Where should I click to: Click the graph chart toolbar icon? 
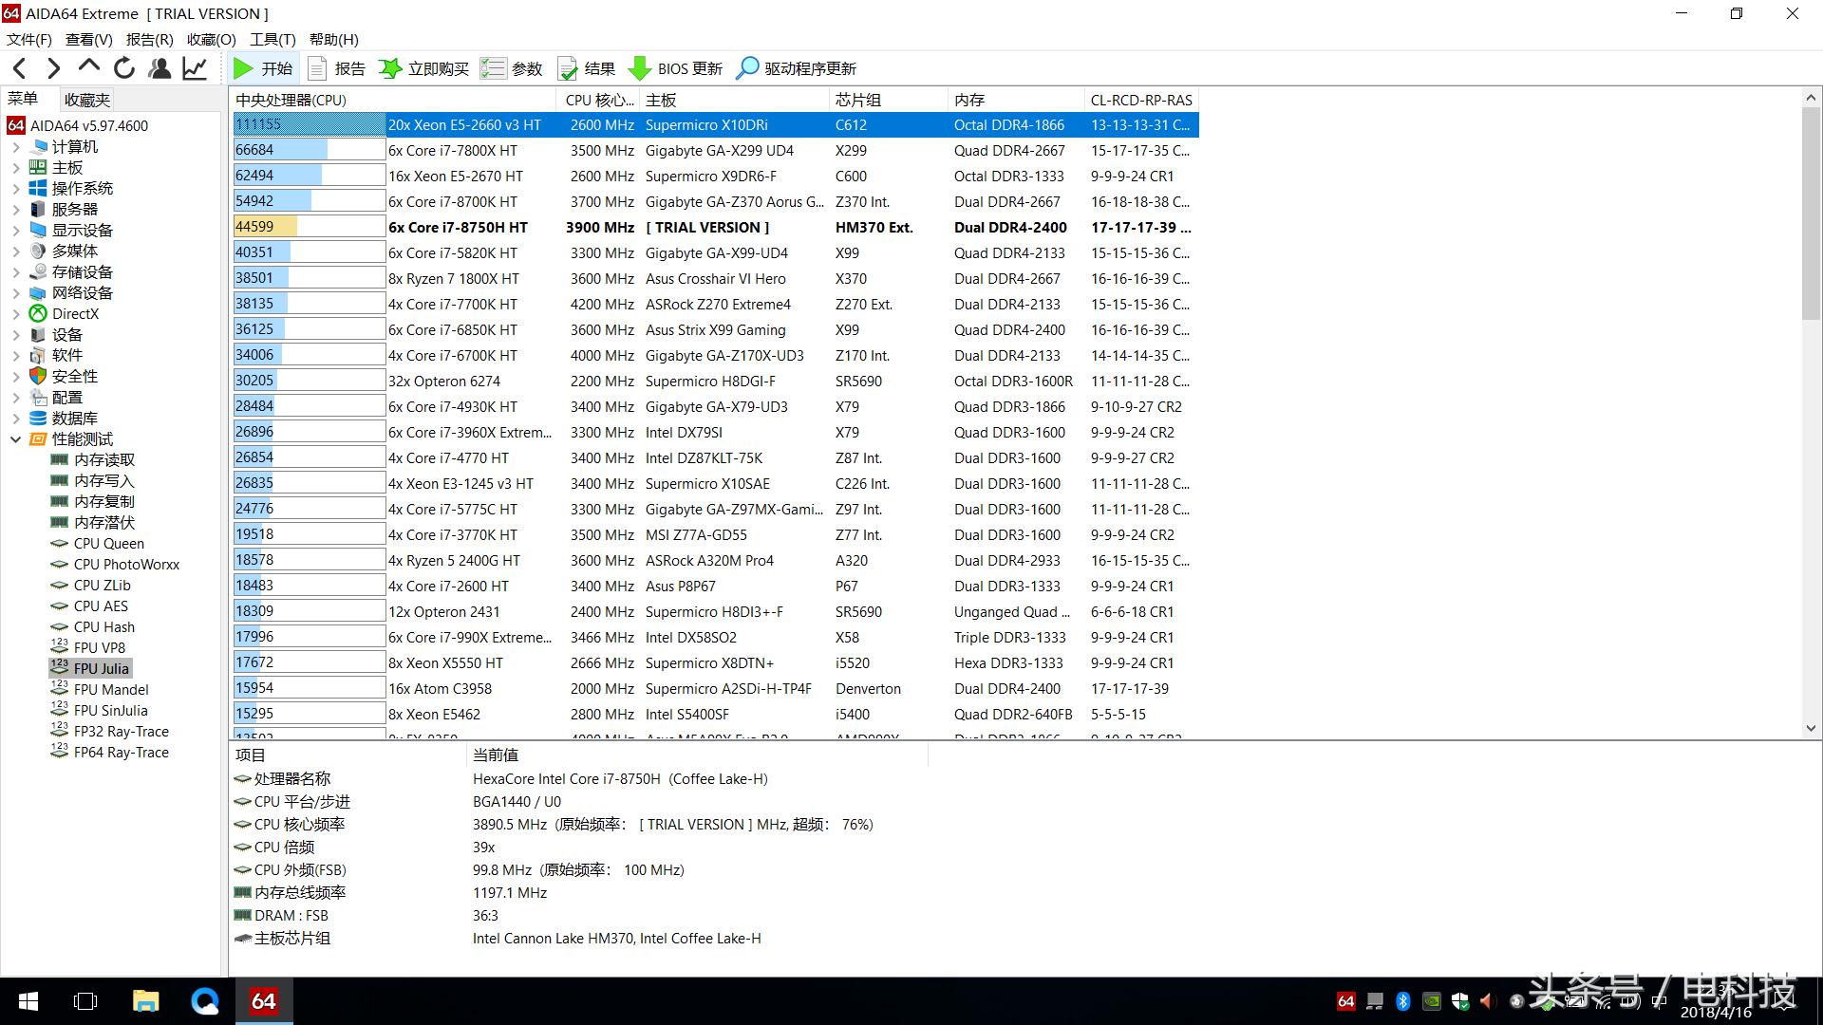195,68
